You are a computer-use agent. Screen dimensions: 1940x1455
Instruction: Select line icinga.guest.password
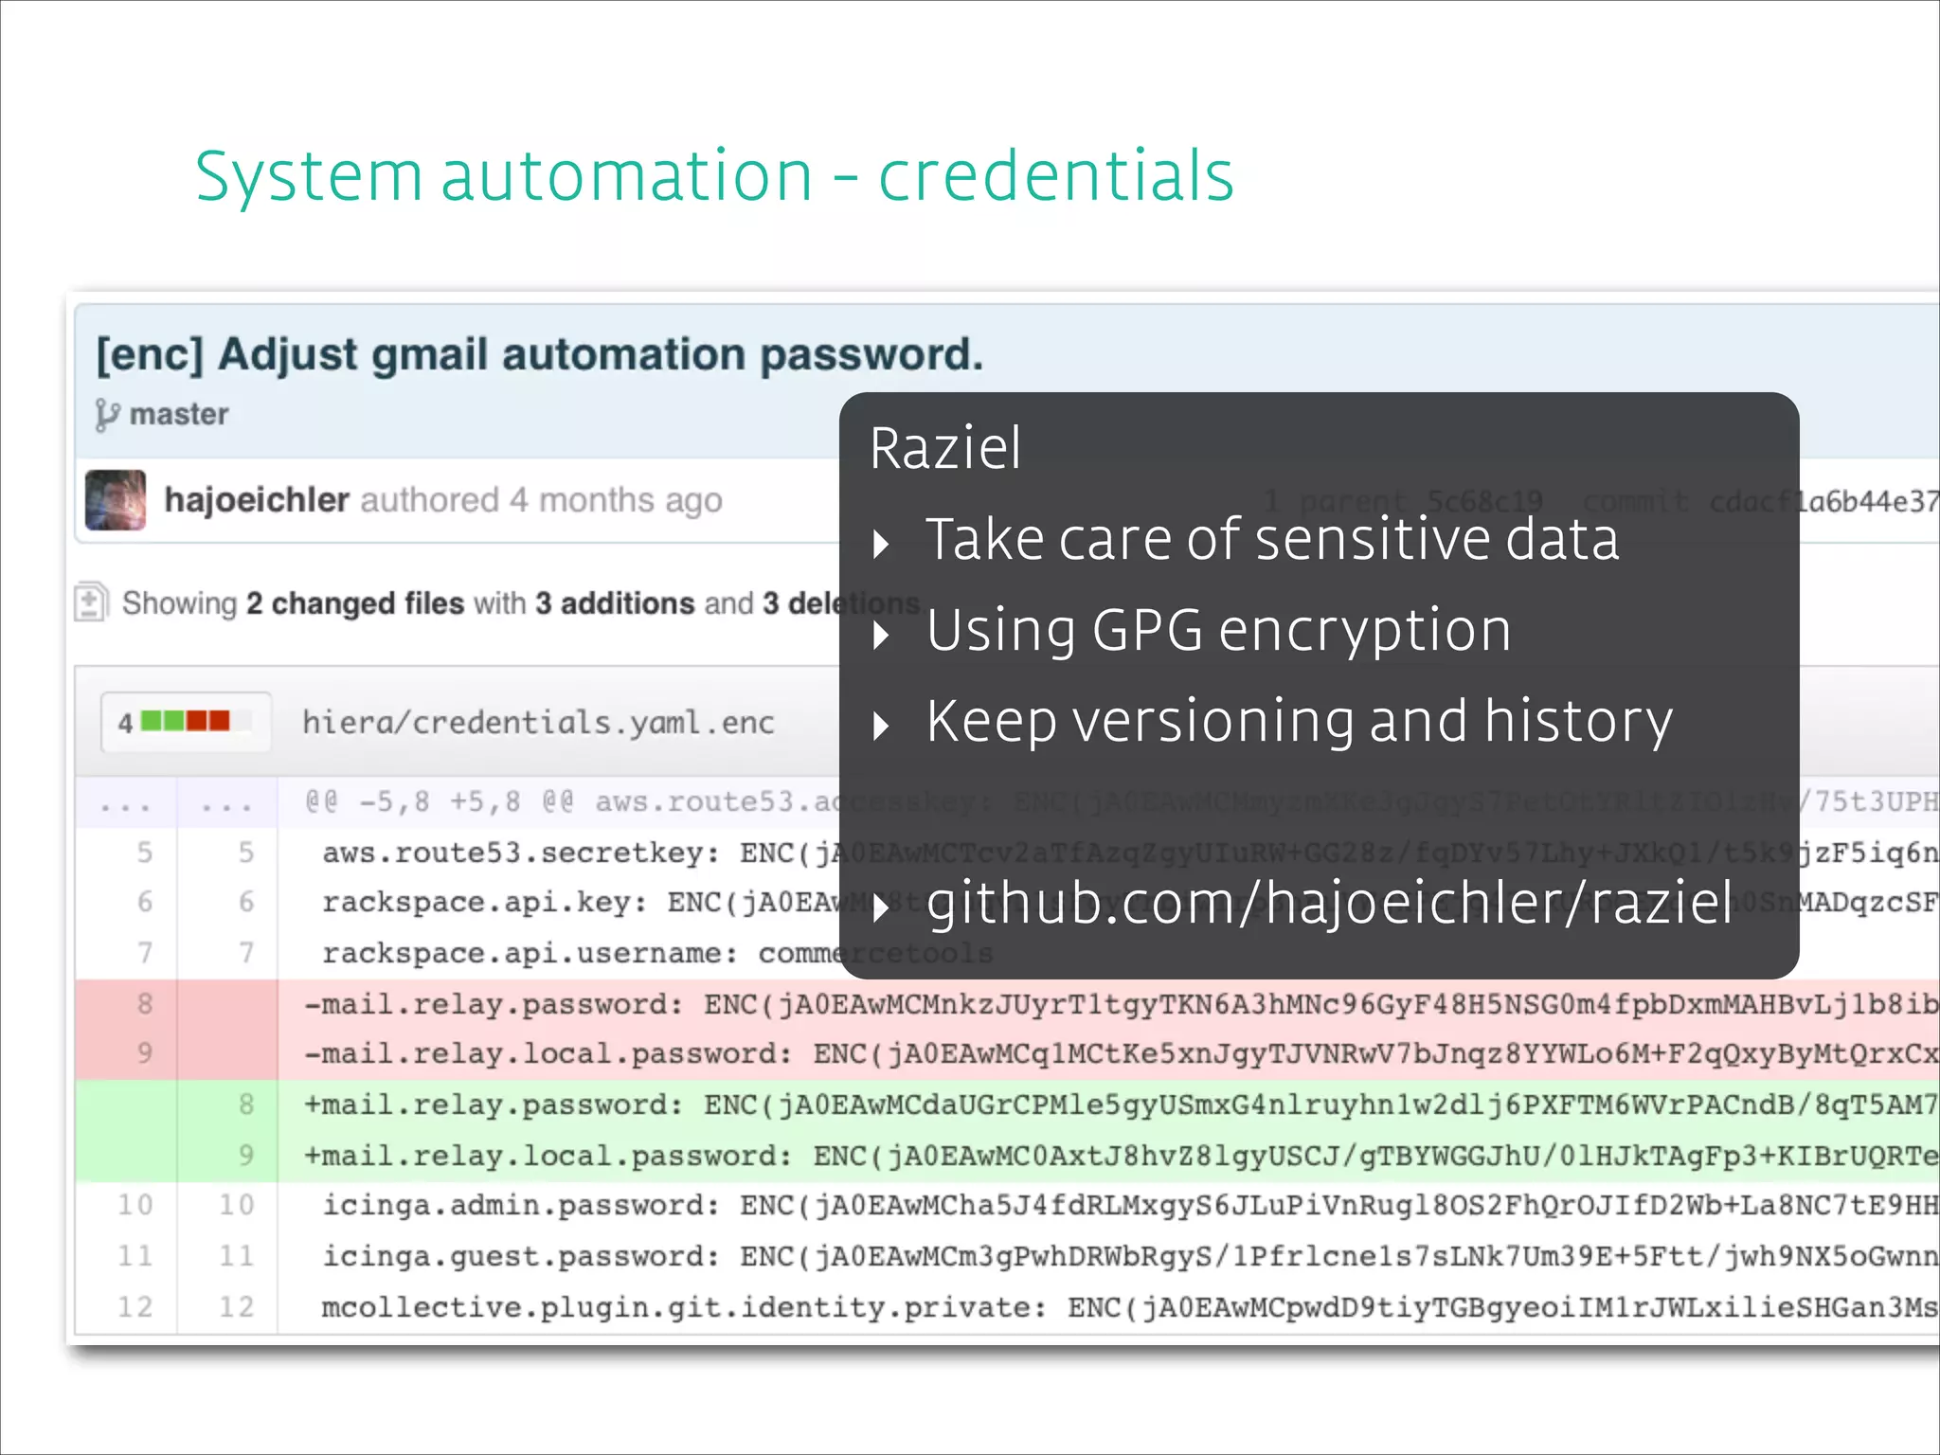coord(1108,1256)
